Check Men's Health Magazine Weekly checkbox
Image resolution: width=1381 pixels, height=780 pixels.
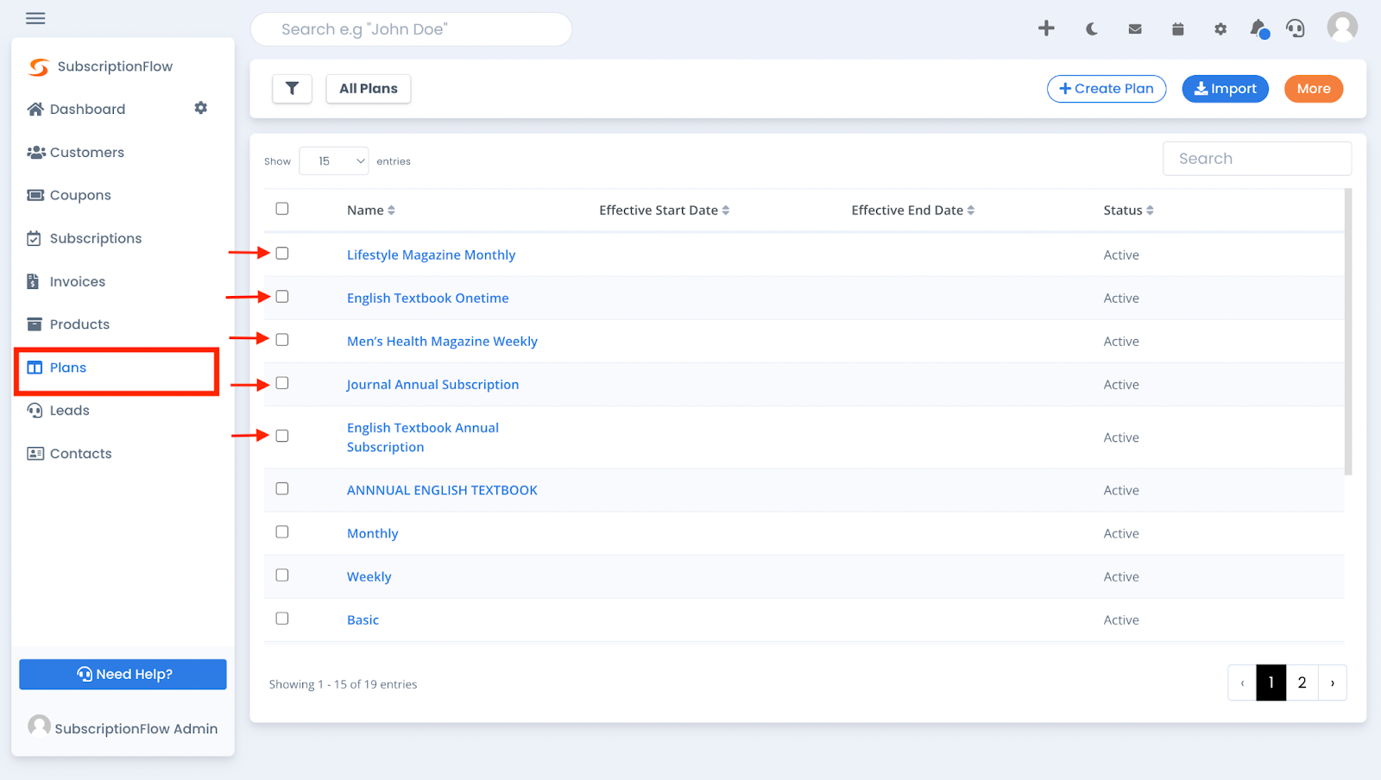[282, 340]
